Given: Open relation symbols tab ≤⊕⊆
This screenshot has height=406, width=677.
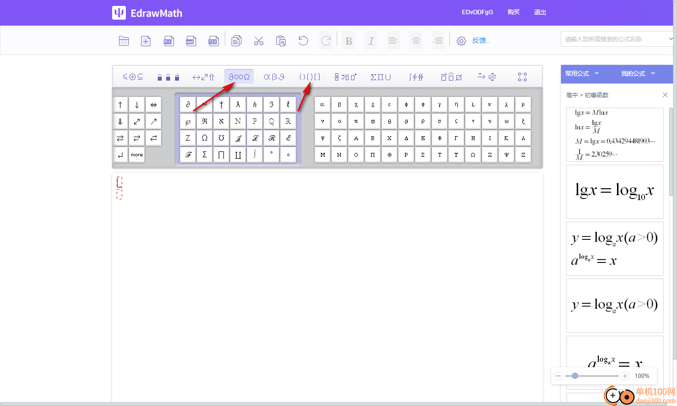Looking at the screenshot, I should click(133, 77).
